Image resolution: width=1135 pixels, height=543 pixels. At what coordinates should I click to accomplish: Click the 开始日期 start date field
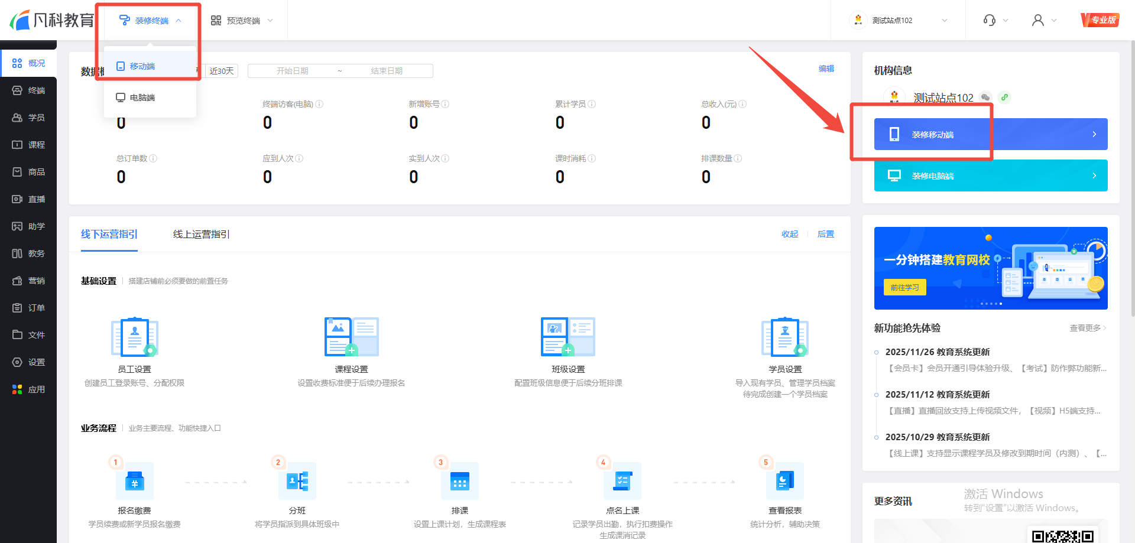293,71
